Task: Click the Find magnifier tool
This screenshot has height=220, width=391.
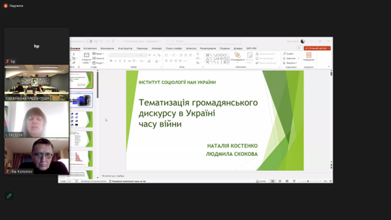Action: 284,54
